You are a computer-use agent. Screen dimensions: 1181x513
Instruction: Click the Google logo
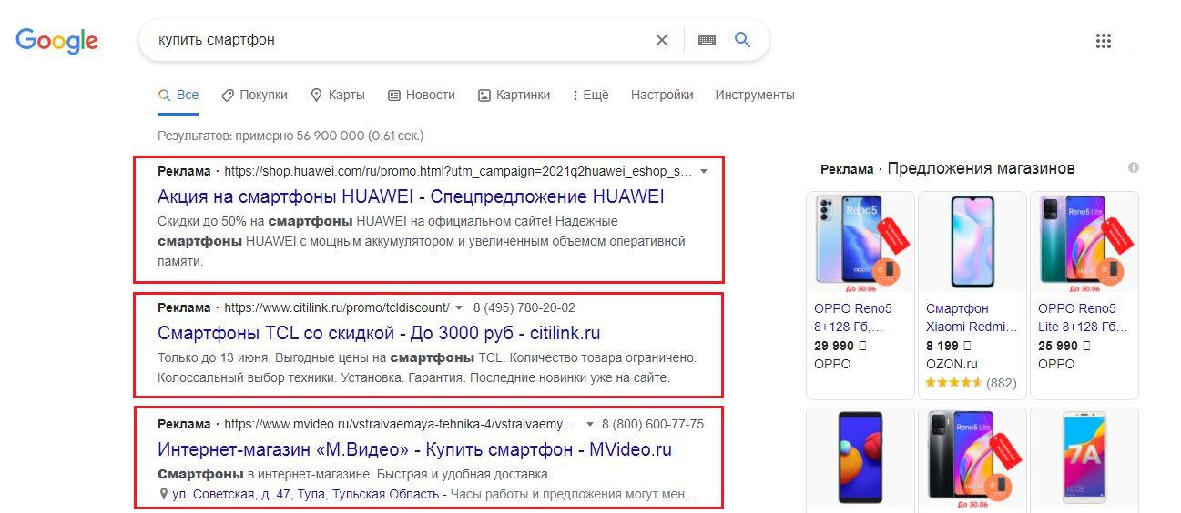point(56,41)
